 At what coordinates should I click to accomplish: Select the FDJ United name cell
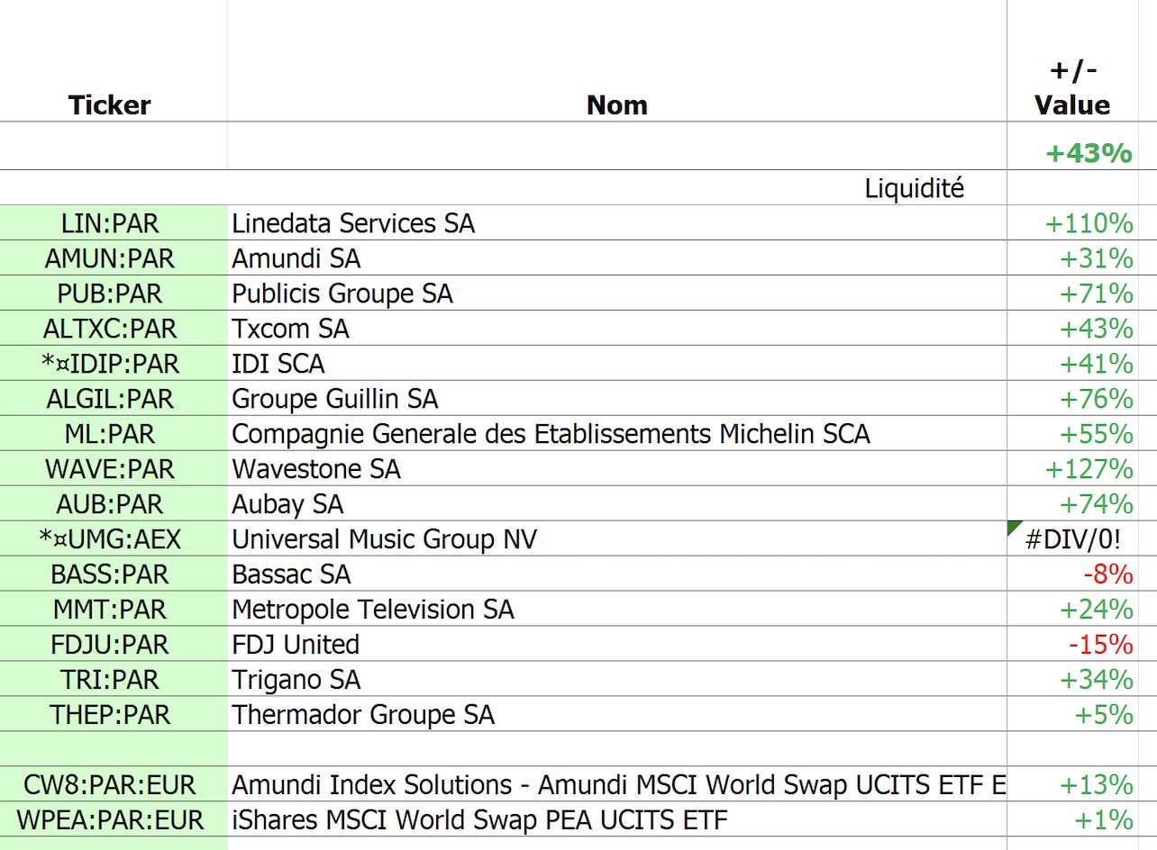click(x=296, y=645)
